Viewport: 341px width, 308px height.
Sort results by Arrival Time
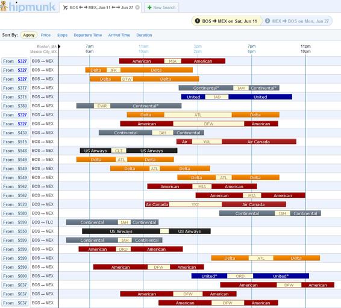click(x=119, y=35)
